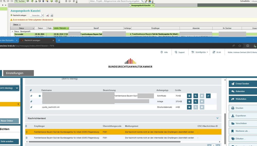Open the Einstellungen tab
Viewport: 257px width, 146px height.
click(x=18, y=73)
